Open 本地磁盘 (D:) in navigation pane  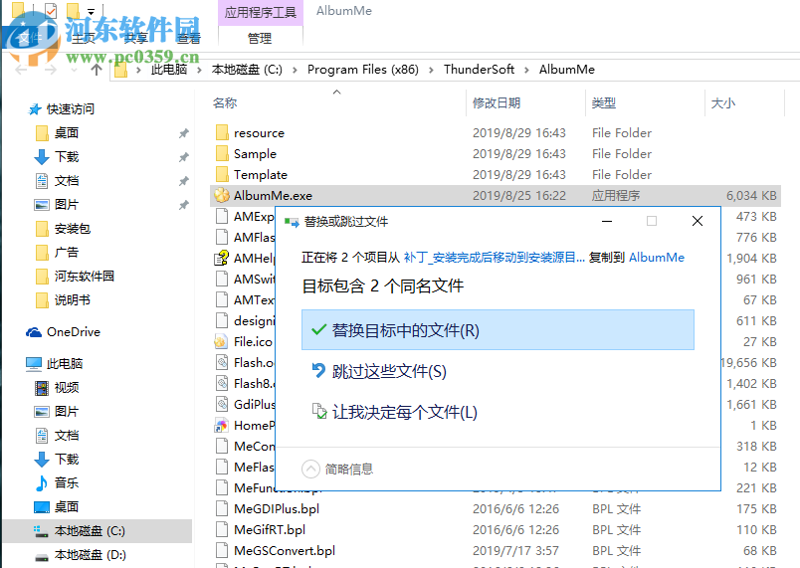[x=90, y=555]
